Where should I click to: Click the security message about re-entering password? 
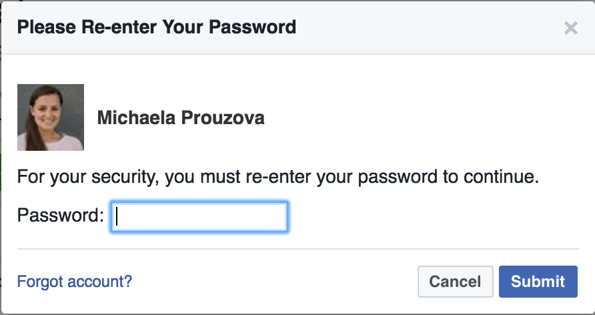coord(277,178)
